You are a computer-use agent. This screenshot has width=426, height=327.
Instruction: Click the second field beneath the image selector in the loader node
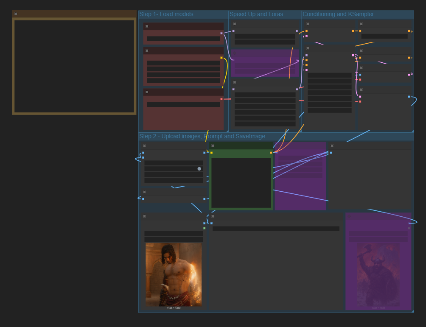[174, 239]
